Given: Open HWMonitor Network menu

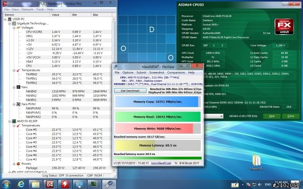Looking at the screenshot, I should click(27, 9).
